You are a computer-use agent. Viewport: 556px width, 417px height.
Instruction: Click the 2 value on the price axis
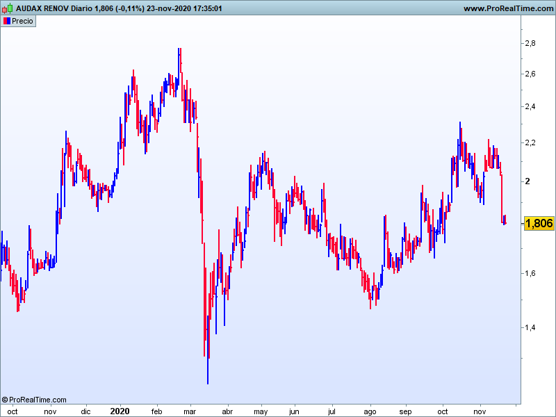click(528, 181)
